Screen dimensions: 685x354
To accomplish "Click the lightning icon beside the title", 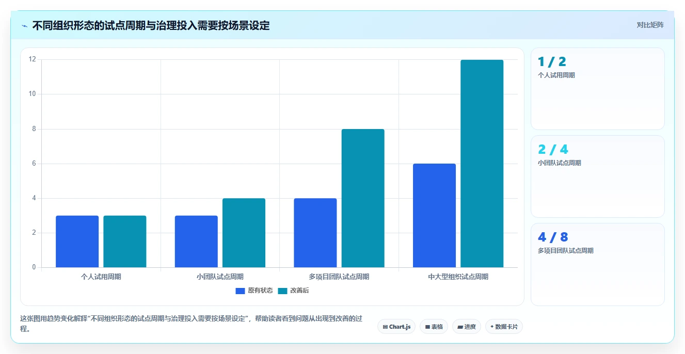I will coord(24,26).
